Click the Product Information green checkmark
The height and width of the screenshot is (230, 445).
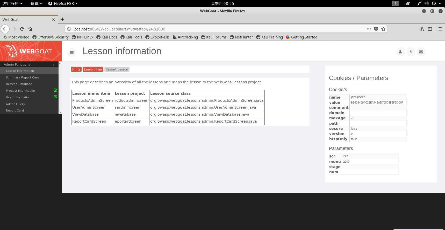click(x=55, y=90)
